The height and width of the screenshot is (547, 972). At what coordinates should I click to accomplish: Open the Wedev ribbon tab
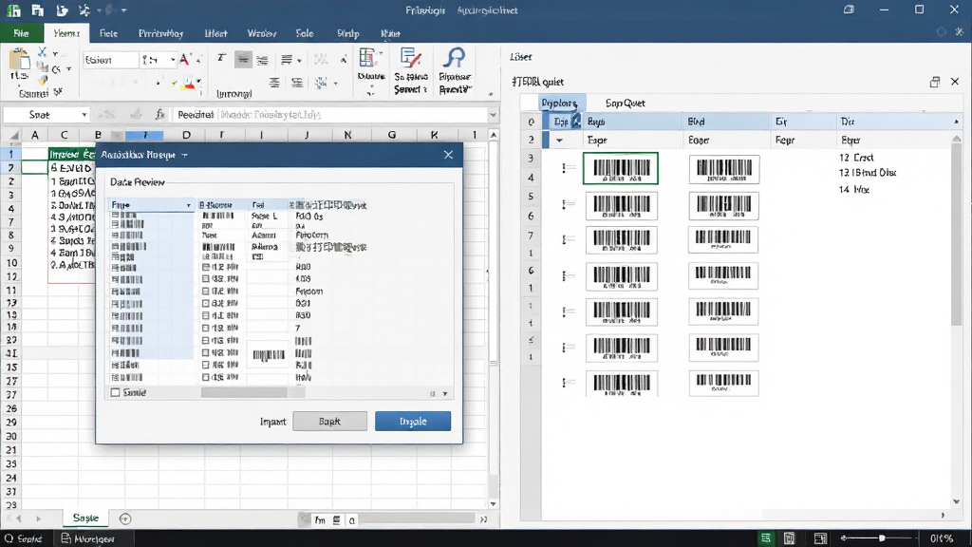pos(262,33)
